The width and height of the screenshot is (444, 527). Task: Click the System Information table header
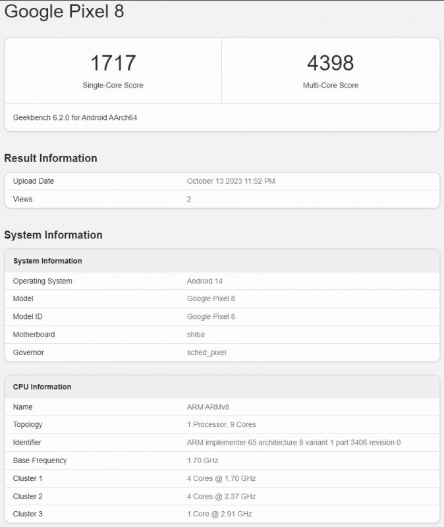pos(47,261)
